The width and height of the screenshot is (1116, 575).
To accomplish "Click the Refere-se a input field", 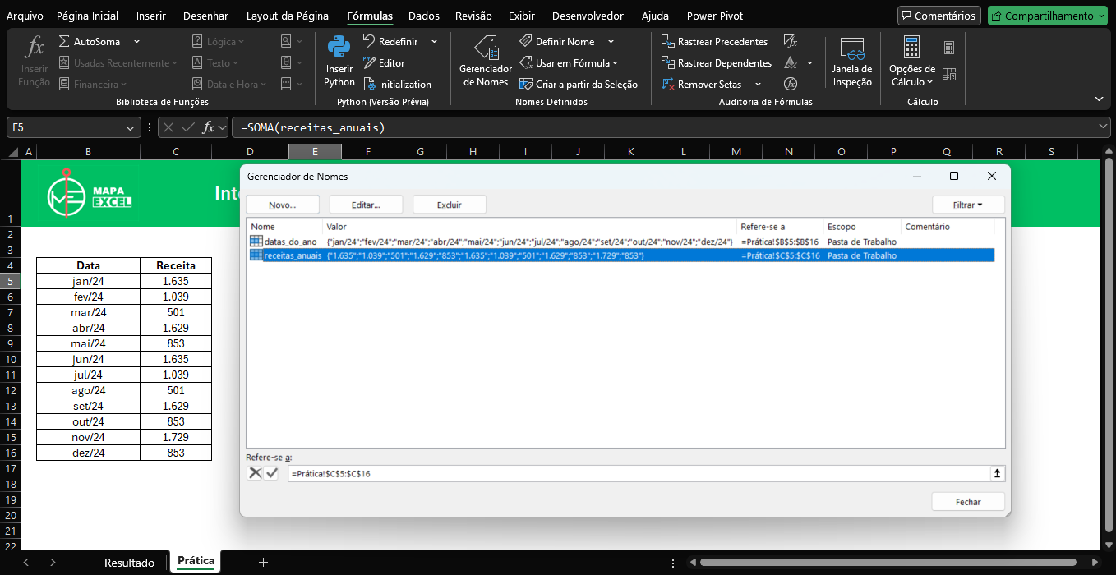I will pyautogui.click(x=639, y=473).
